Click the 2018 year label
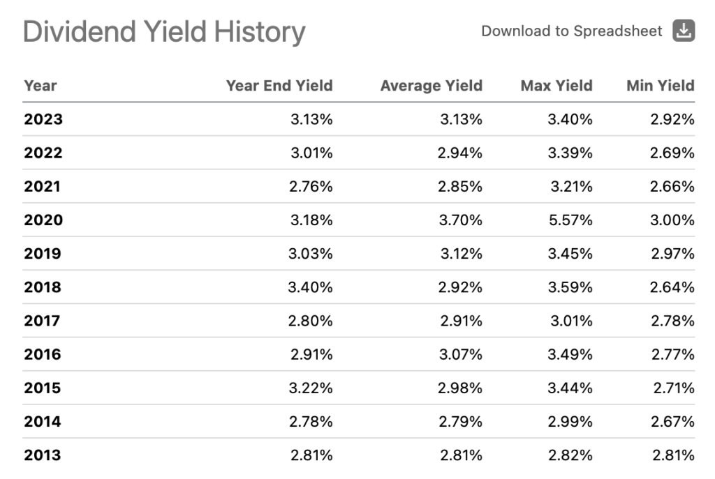The height and width of the screenshot is (479, 715). (43, 287)
